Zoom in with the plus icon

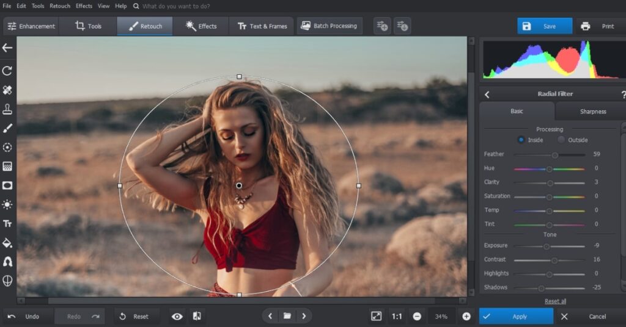point(466,316)
